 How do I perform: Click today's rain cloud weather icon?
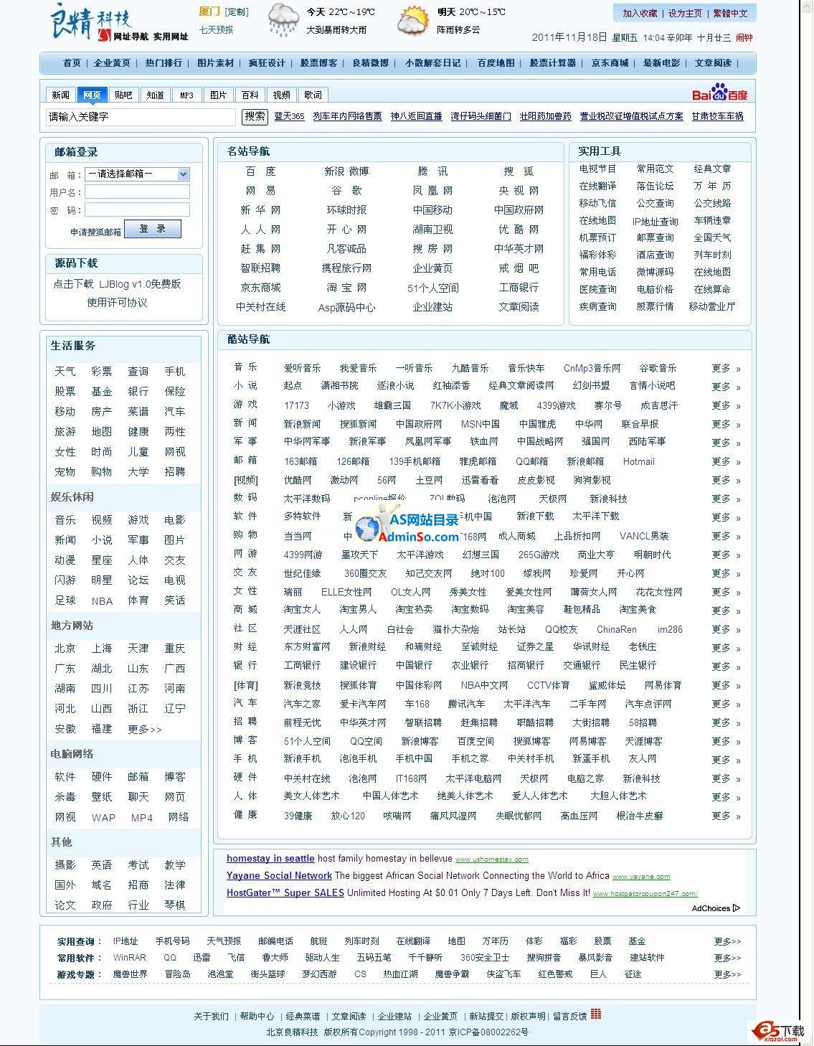(284, 20)
